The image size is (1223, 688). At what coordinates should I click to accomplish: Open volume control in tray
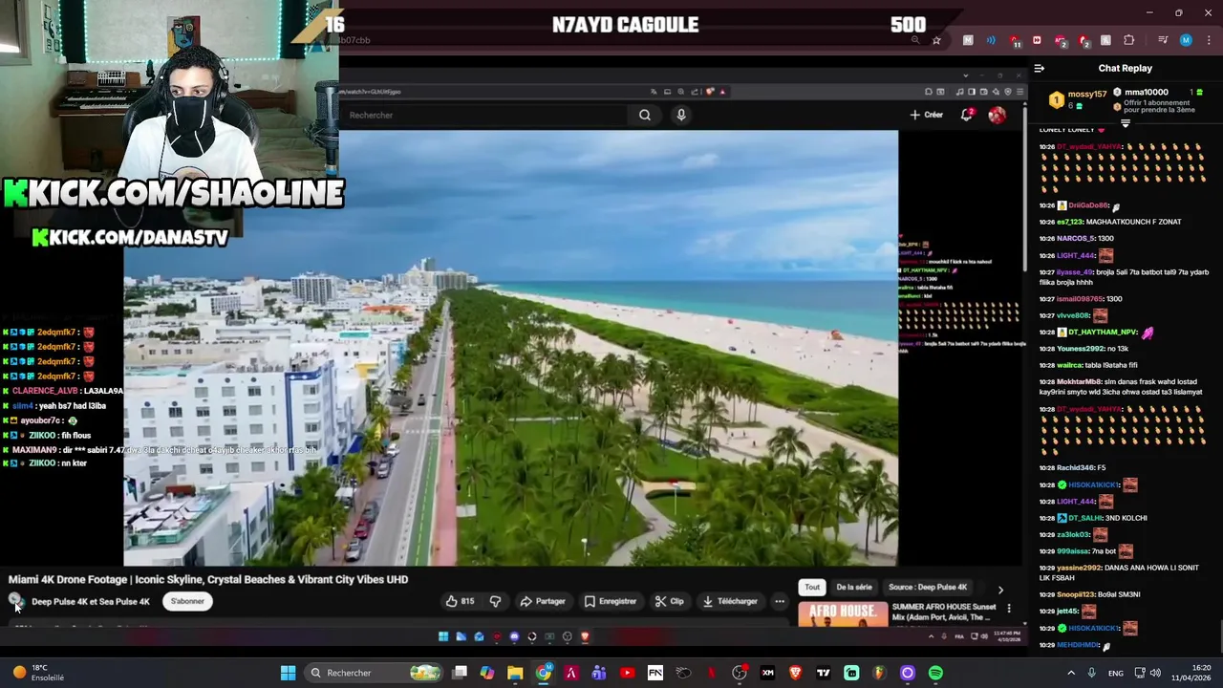coord(1154,673)
